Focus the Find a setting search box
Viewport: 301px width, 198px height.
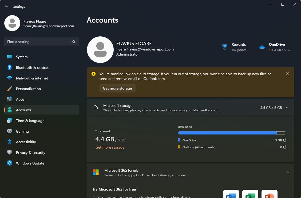(41, 42)
